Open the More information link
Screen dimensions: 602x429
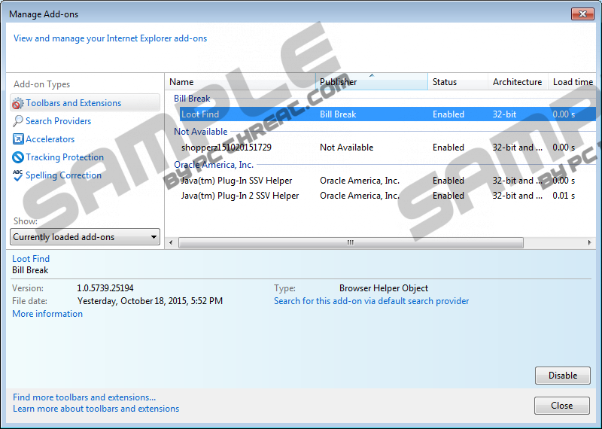point(47,314)
